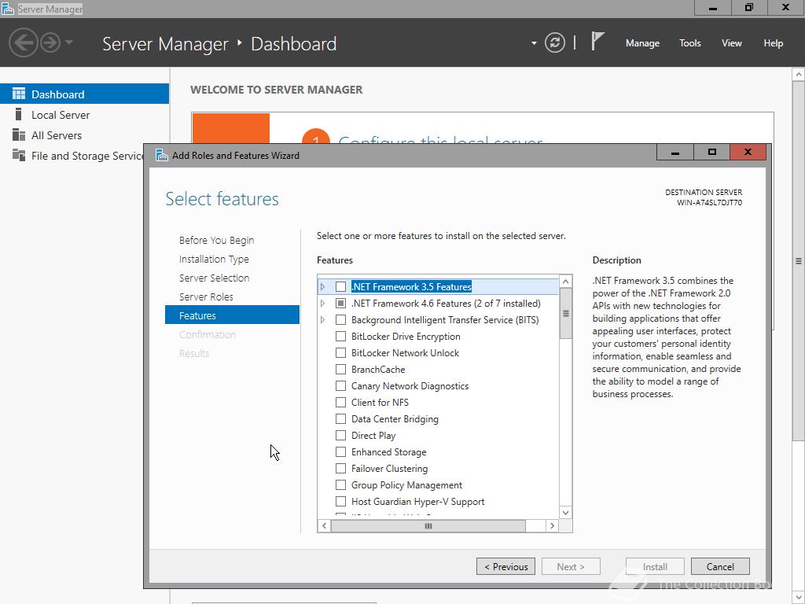Click the Server Manager main vertical scrollbar thumb
Viewport: 805px width, 604px height.
tap(799, 261)
